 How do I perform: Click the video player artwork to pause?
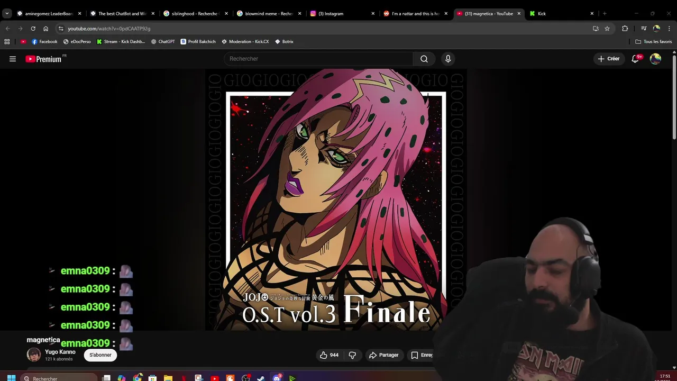tap(336, 200)
